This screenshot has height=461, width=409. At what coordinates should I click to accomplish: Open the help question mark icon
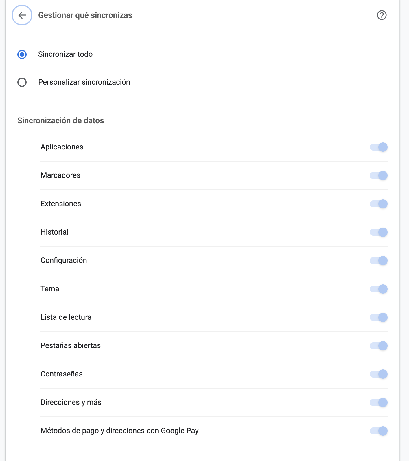coord(382,15)
